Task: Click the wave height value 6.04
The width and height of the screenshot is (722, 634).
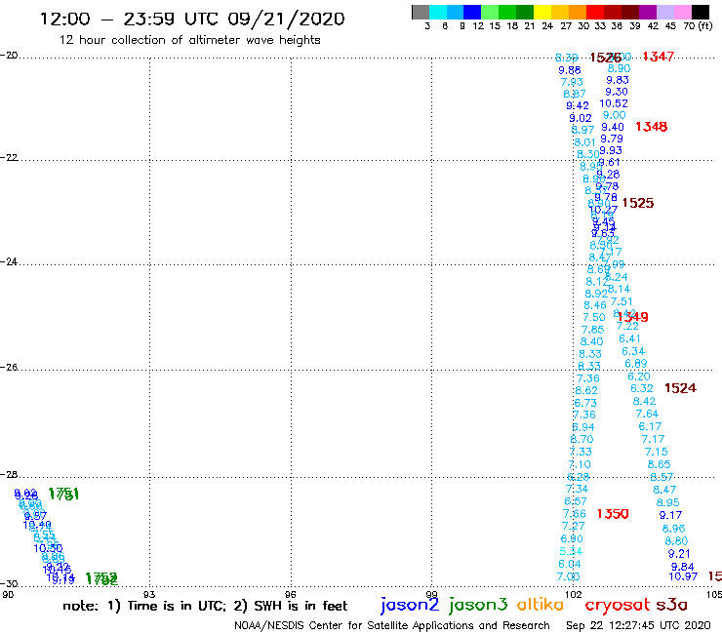Action: click(570, 564)
